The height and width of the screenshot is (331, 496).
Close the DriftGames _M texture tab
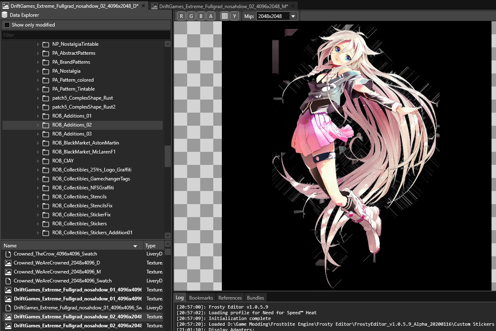pyautogui.click(x=293, y=6)
